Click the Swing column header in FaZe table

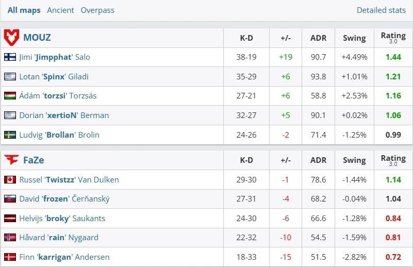coord(354,160)
